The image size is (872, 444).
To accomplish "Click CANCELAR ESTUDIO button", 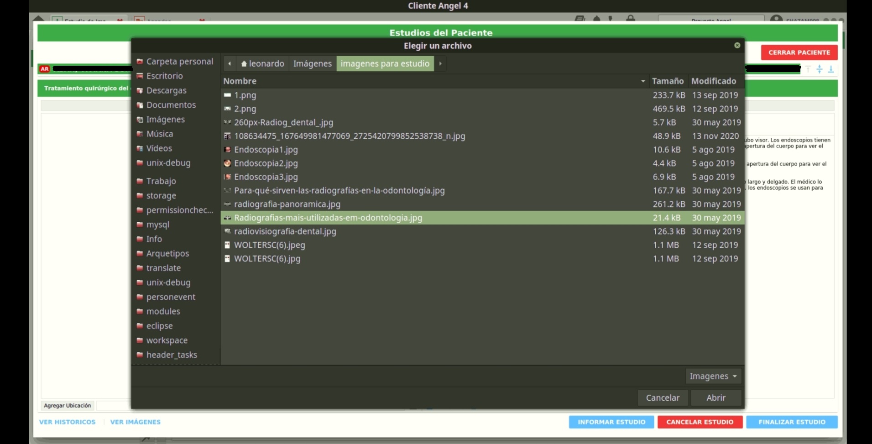I will click(700, 422).
